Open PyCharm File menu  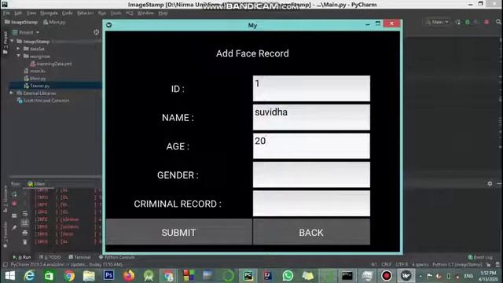(x=6, y=13)
